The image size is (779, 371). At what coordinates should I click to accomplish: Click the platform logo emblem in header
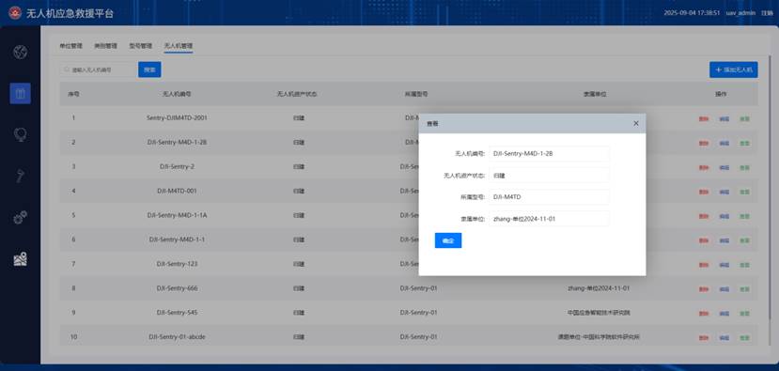pos(15,12)
